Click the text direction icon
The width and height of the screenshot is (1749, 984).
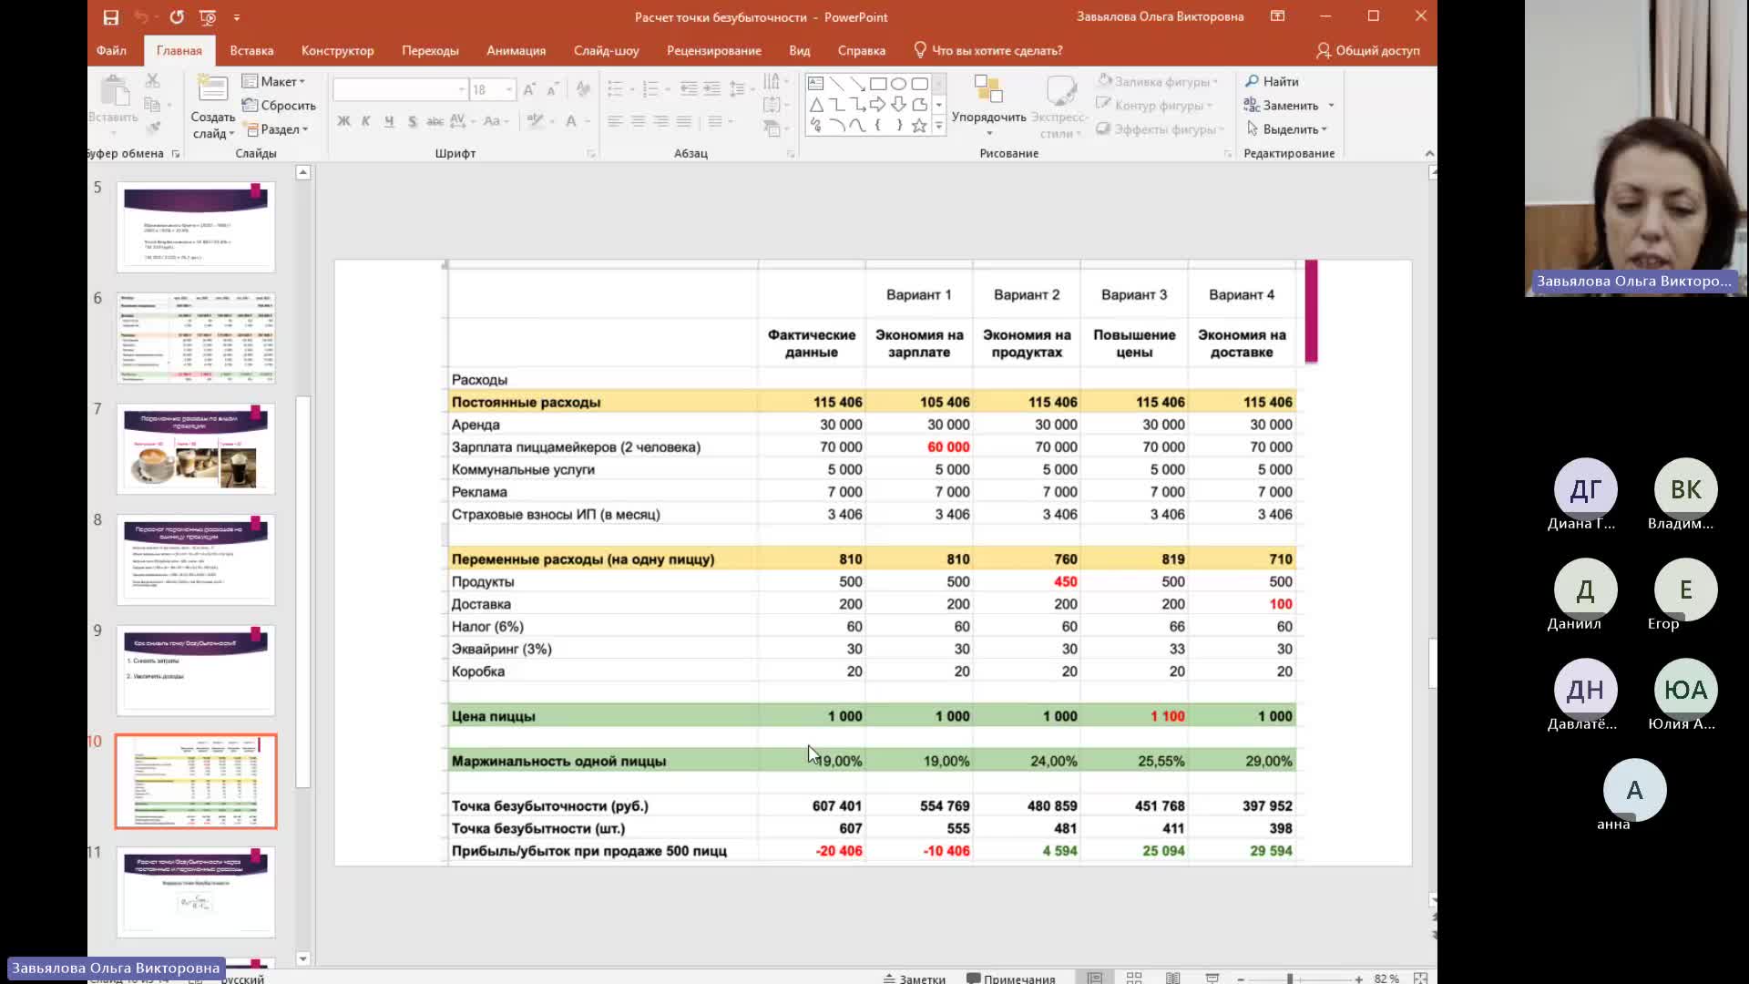tap(771, 82)
